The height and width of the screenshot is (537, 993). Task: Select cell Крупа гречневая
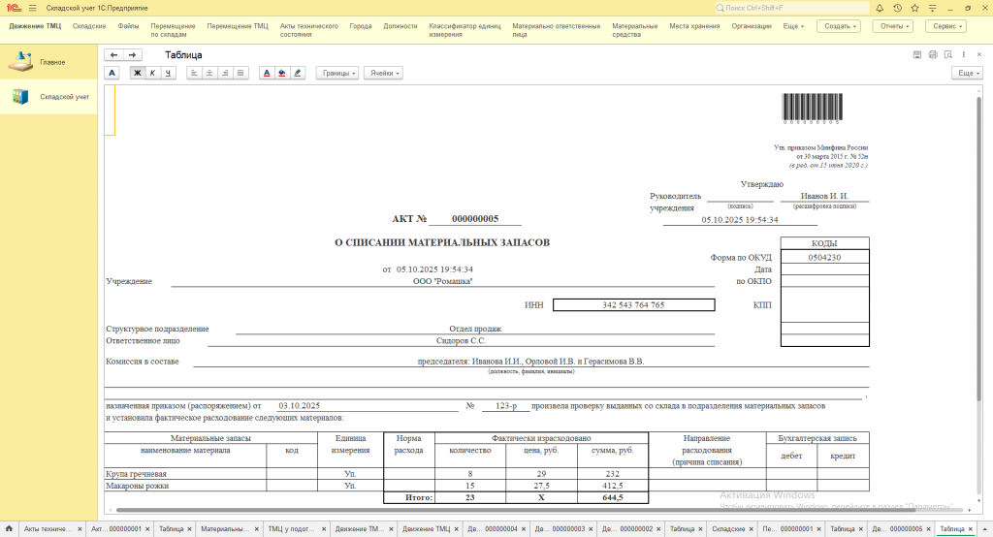click(x=185, y=474)
